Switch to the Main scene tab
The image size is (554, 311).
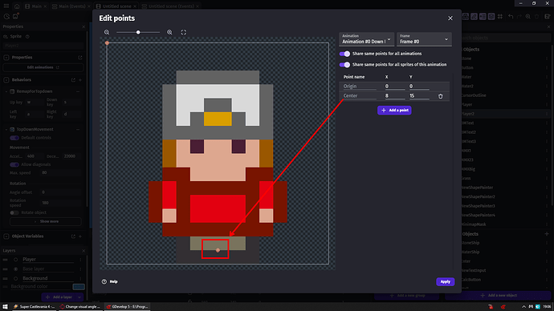click(36, 6)
